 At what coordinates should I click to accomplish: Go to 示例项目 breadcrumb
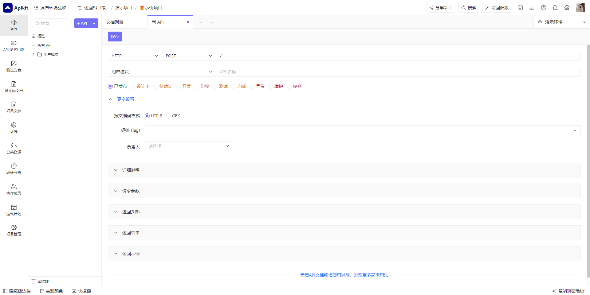pos(151,8)
